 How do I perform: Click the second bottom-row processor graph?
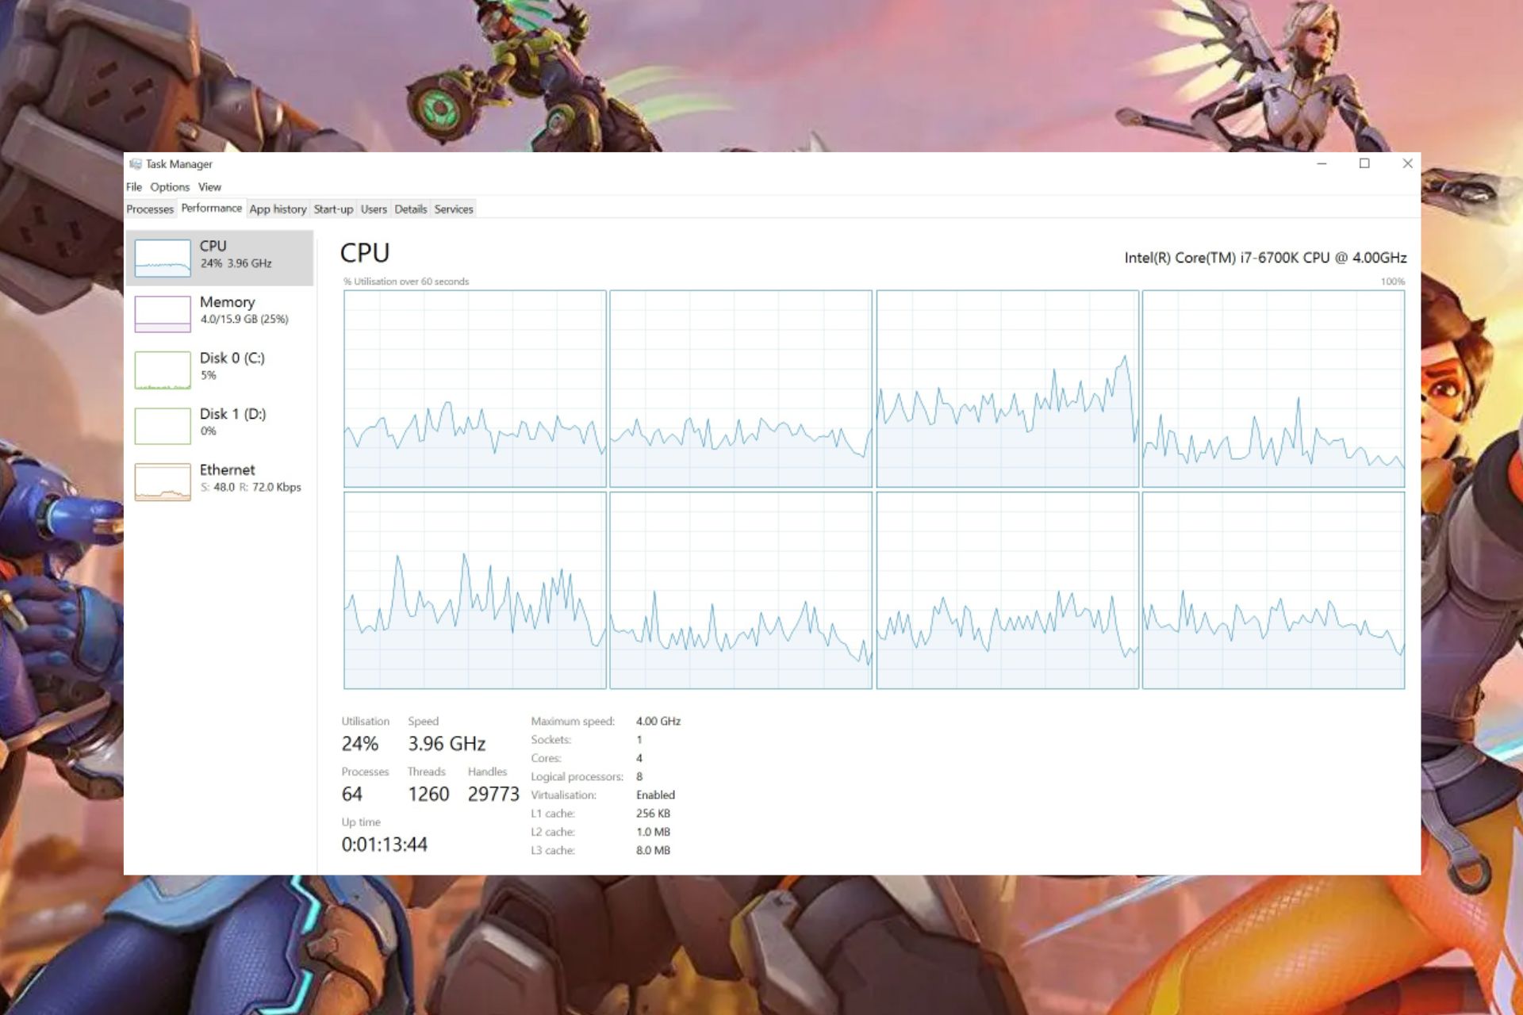tap(741, 591)
